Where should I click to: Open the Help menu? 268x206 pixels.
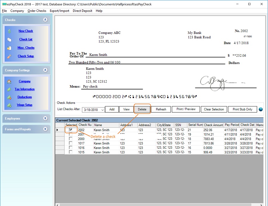tap(99, 11)
